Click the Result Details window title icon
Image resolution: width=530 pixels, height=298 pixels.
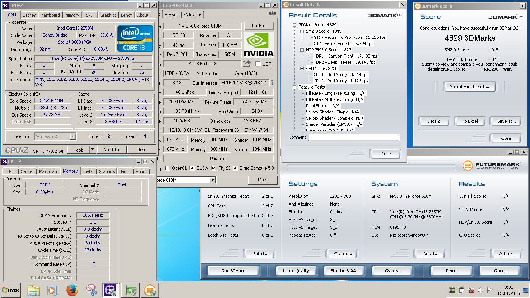tap(286, 5)
